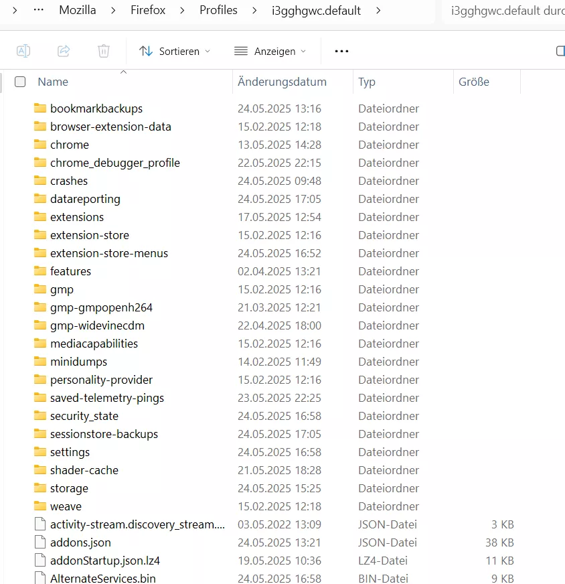The width and height of the screenshot is (565, 584).
Task: Click the shader-cache folder name
Action: pyautogui.click(x=84, y=470)
